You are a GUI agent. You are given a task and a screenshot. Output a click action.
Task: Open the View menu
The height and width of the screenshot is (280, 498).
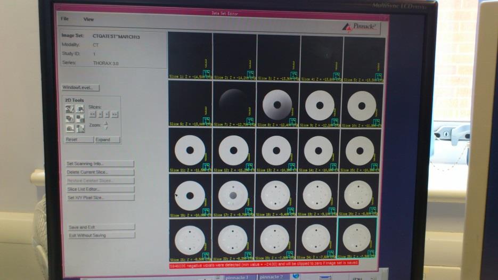click(x=88, y=19)
